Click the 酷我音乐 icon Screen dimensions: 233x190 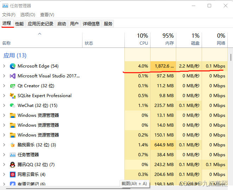tap(13, 145)
